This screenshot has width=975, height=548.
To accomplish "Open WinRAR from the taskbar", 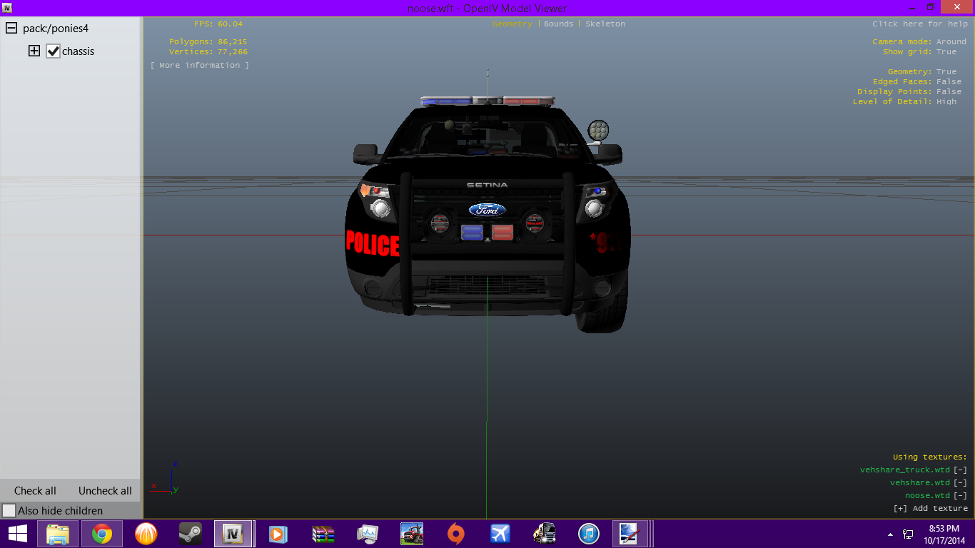I will coord(323,534).
